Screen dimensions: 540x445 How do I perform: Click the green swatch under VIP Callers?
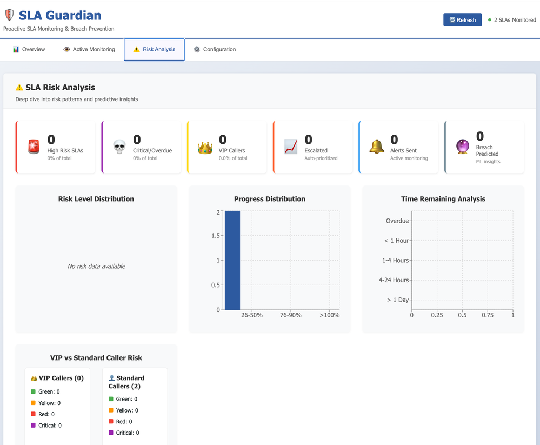point(34,391)
